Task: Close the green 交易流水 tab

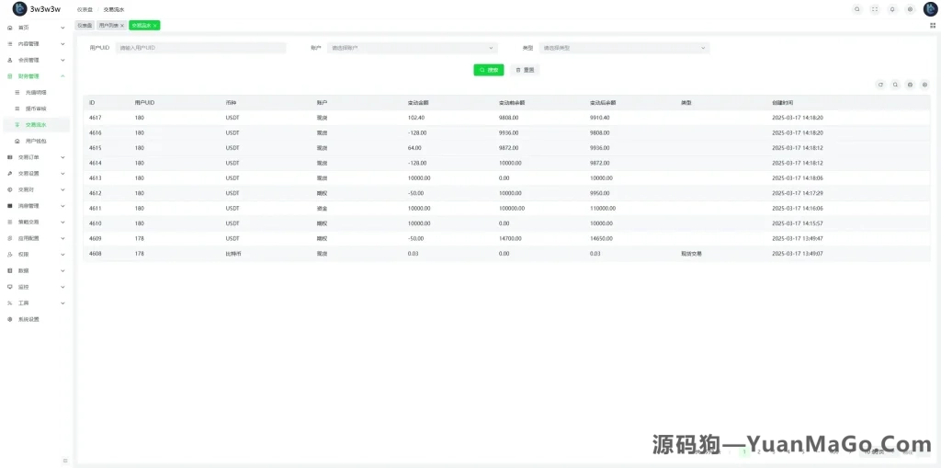Action: tap(154, 26)
